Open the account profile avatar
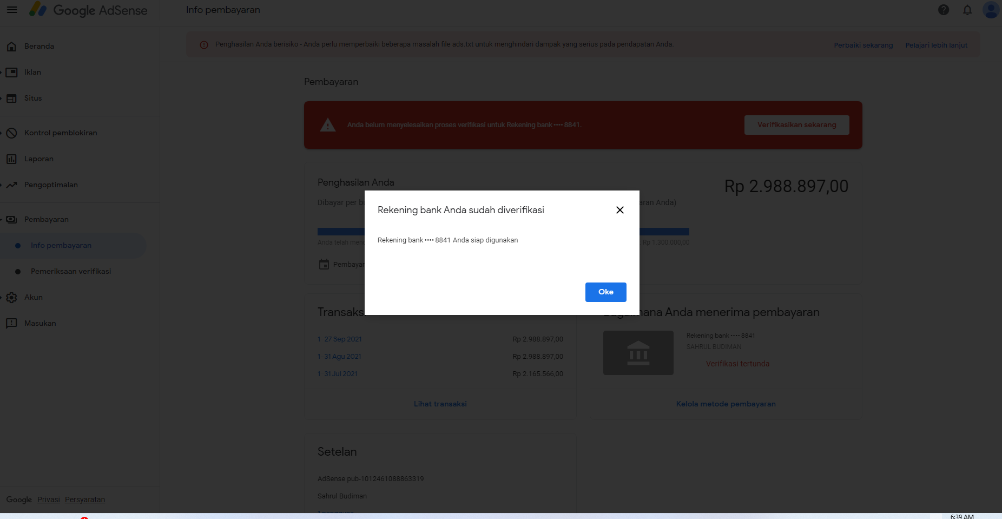The height and width of the screenshot is (519, 1002). pos(991,10)
